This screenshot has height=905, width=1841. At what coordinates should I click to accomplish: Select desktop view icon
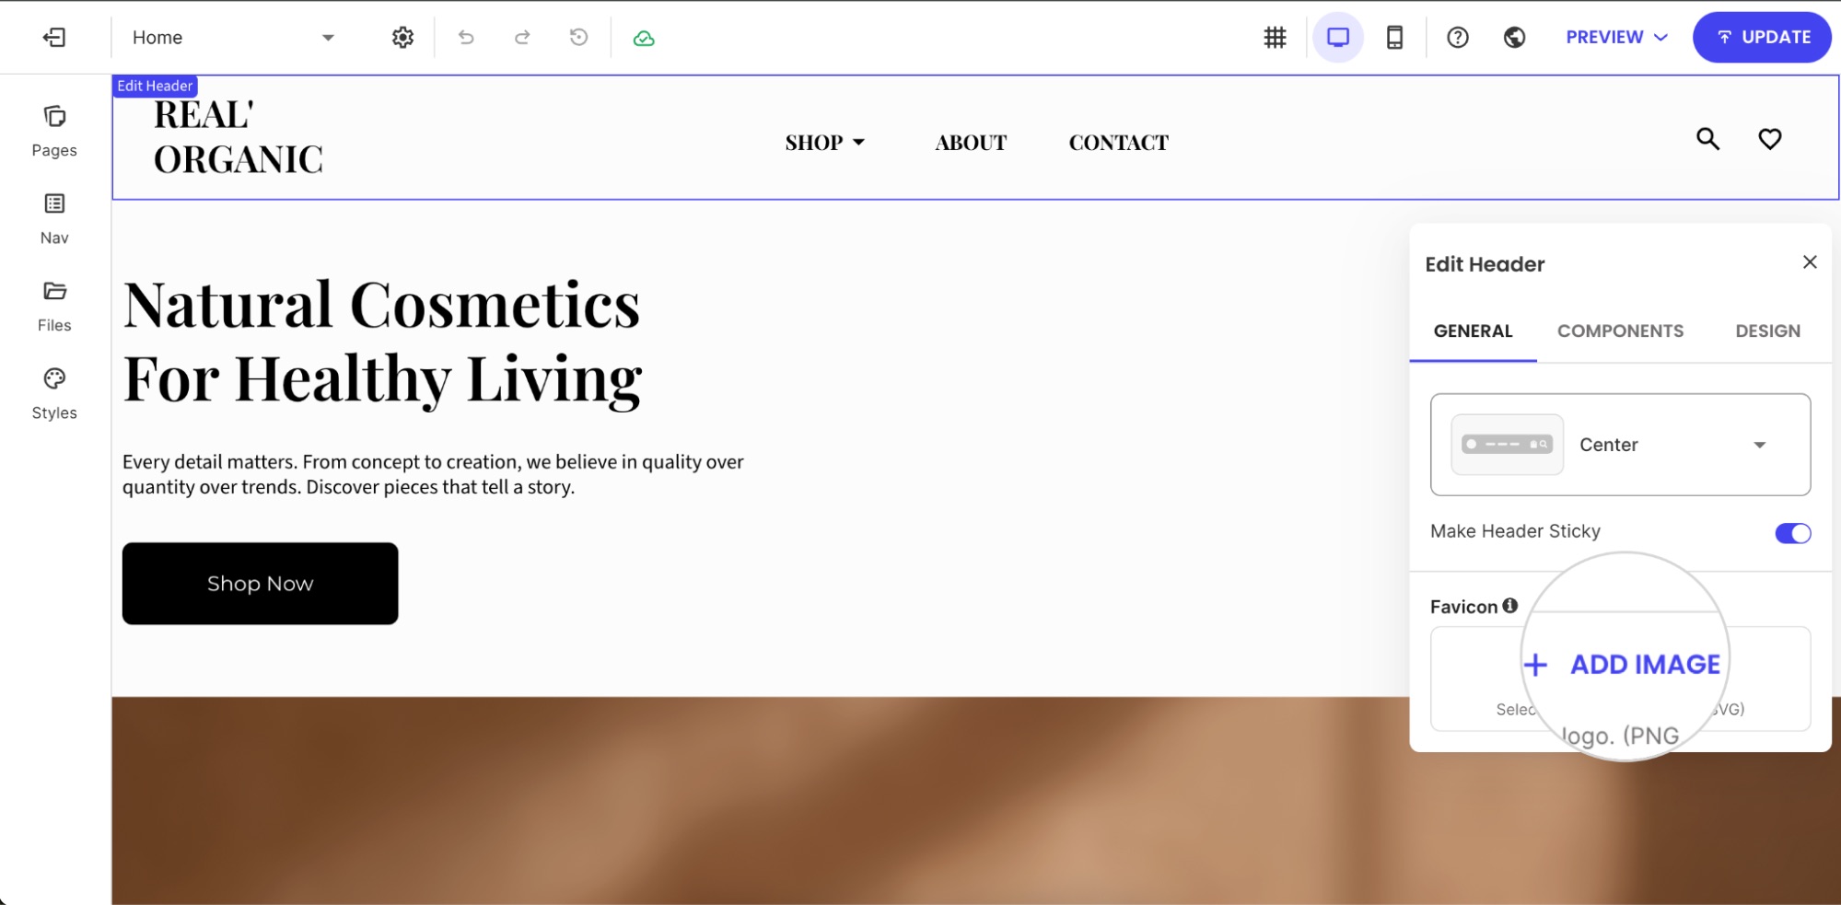[x=1337, y=38]
